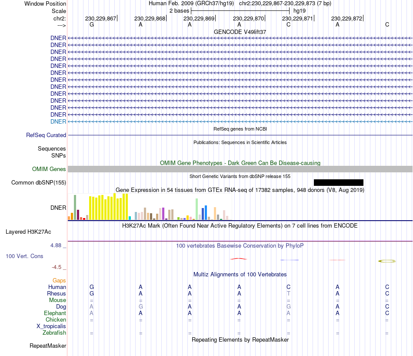Click the Layered H3K27Ac track label
The image size is (413, 356).
coord(28,232)
